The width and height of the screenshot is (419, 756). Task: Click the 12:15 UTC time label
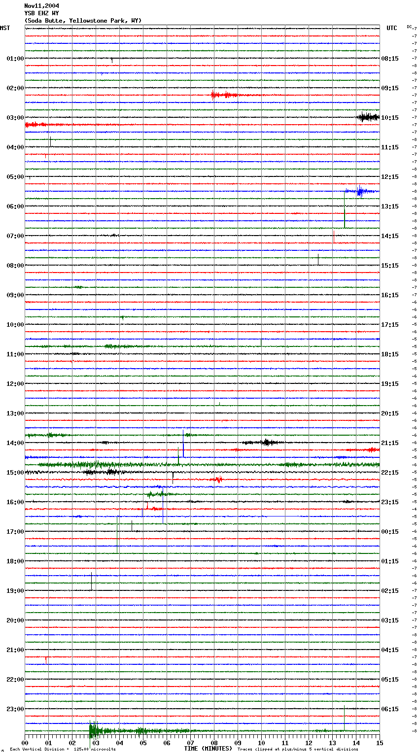click(x=390, y=177)
